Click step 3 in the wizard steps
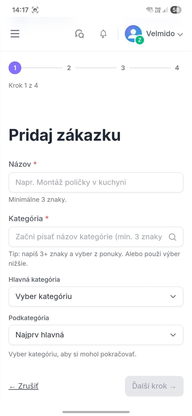 point(123,68)
